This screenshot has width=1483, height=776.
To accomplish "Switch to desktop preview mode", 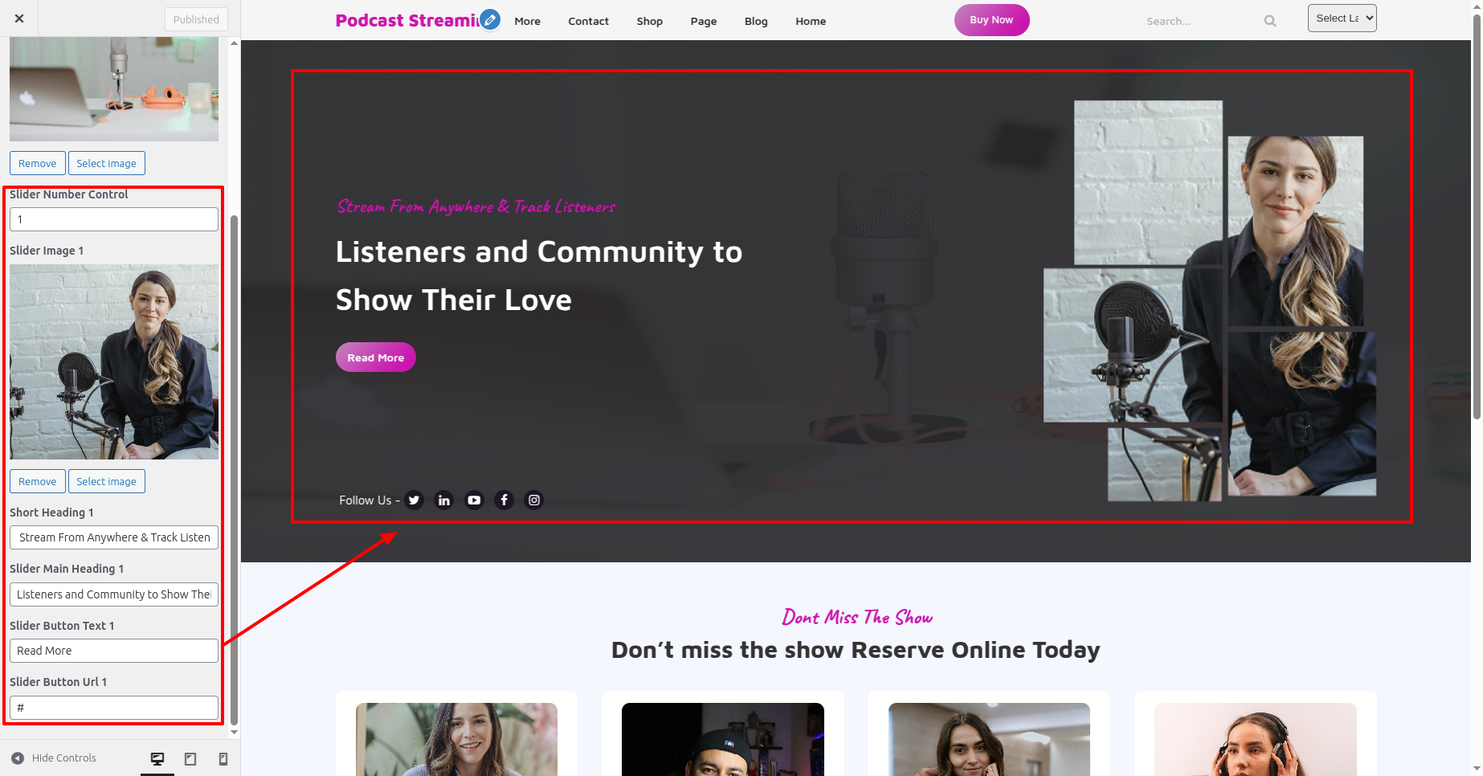I will [x=157, y=758].
